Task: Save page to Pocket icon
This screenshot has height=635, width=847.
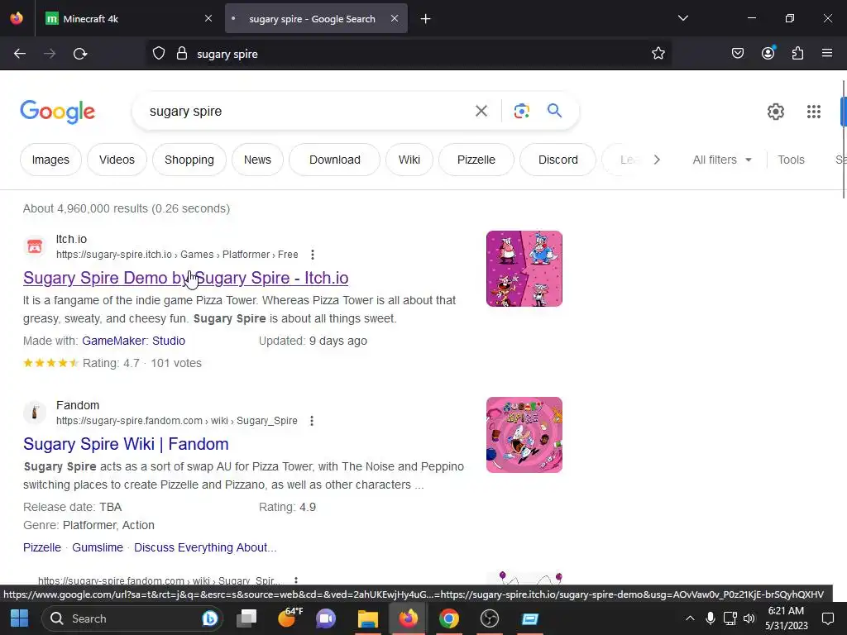Action: pyautogui.click(x=738, y=54)
